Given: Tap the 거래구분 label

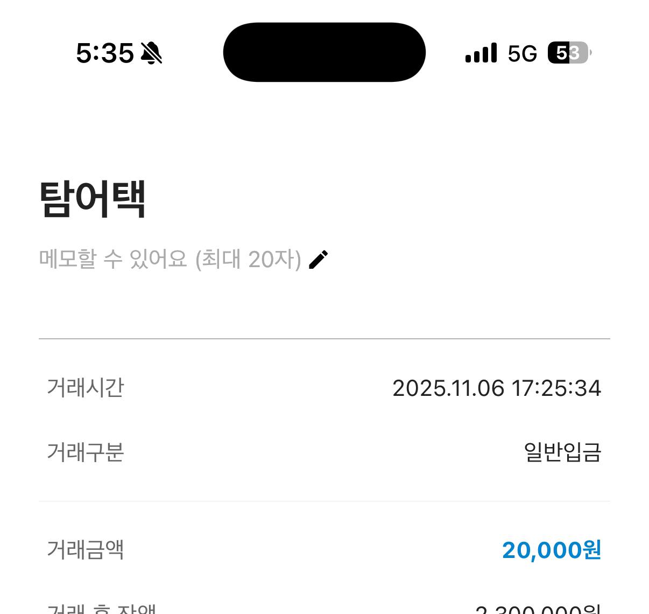Looking at the screenshot, I should coord(86,452).
